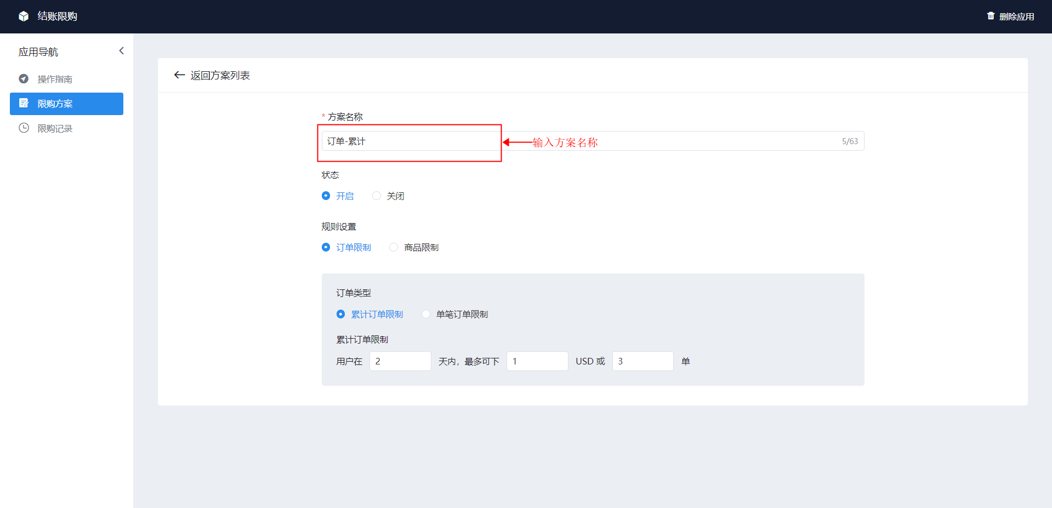This screenshot has width=1052, height=508.
Task: Click the USD 或 text
Action: [590, 361]
